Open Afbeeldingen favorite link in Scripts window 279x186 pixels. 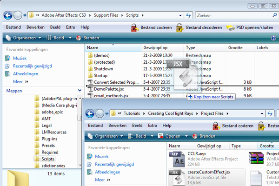click(26, 74)
